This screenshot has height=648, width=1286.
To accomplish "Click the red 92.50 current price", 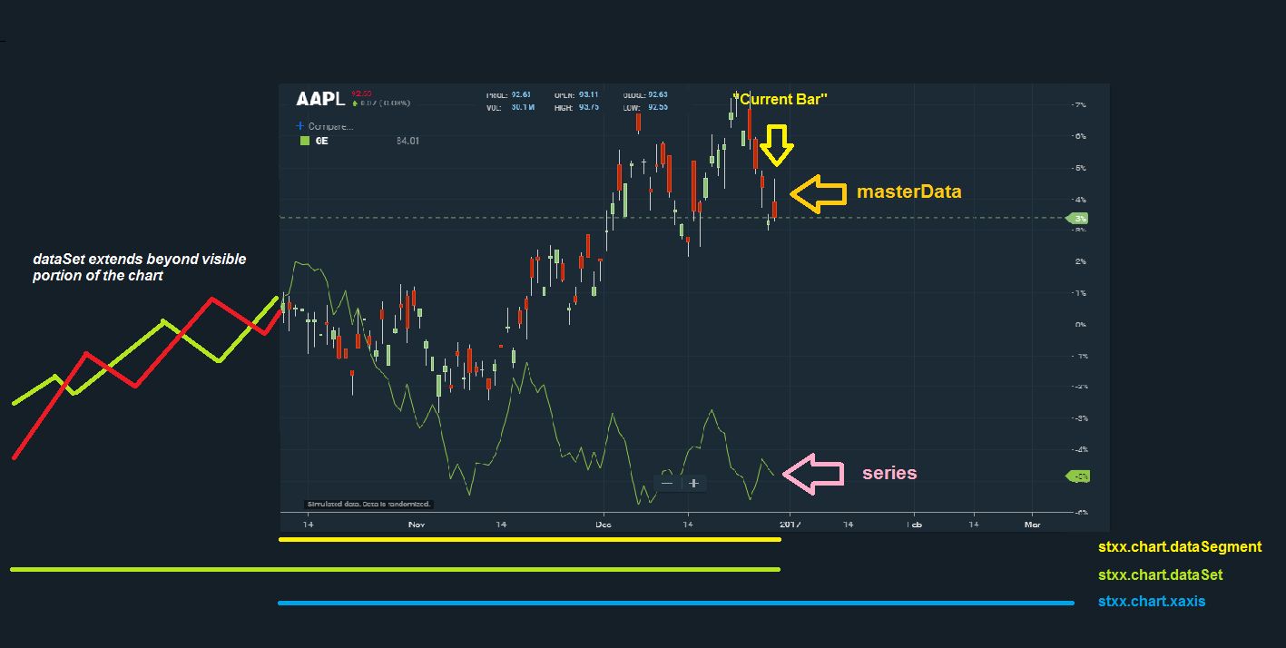I will [x=362, y=93].
